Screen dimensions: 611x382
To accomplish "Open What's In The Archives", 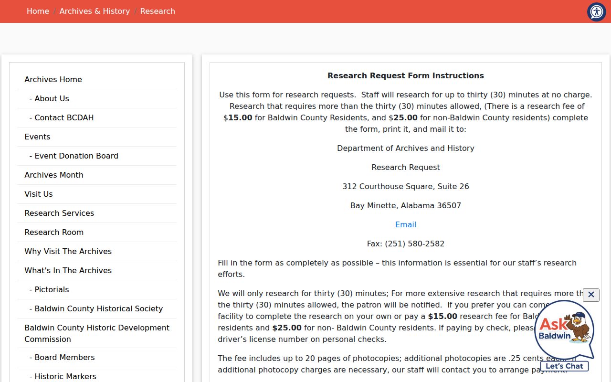I will (x=97, y=270).
